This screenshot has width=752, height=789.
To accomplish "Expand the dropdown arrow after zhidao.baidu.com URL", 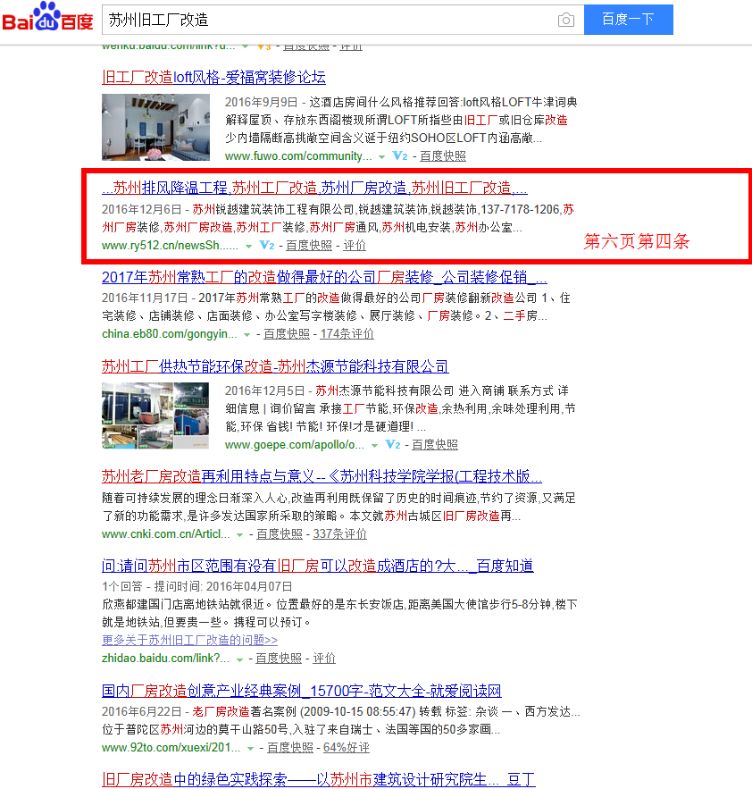I will tap(238, 659).
